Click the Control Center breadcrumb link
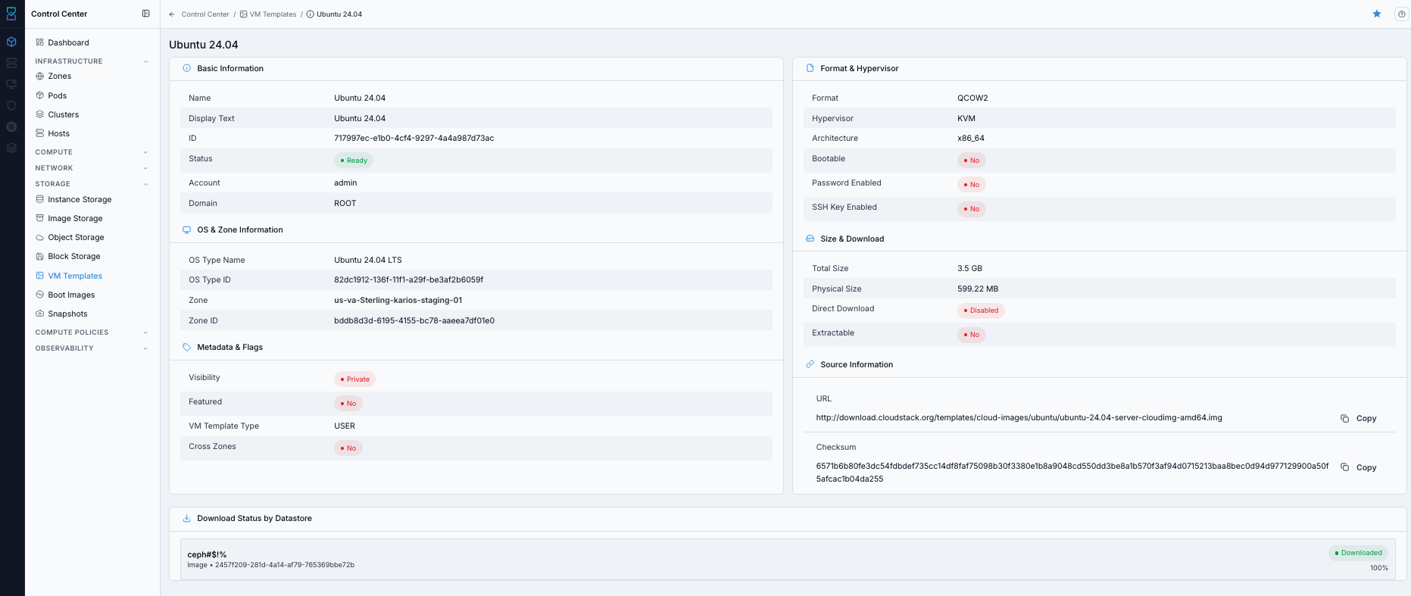Viewport: 1411px width, 596px height. pyautogui.click(x=205, y=14)
